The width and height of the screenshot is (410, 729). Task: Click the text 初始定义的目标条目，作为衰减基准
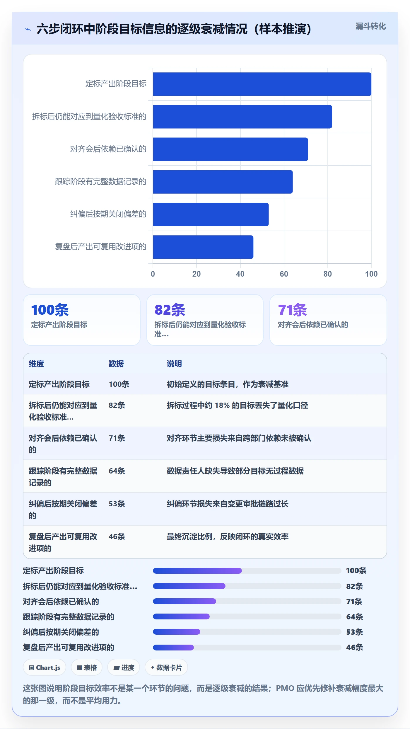coord(228,384)
